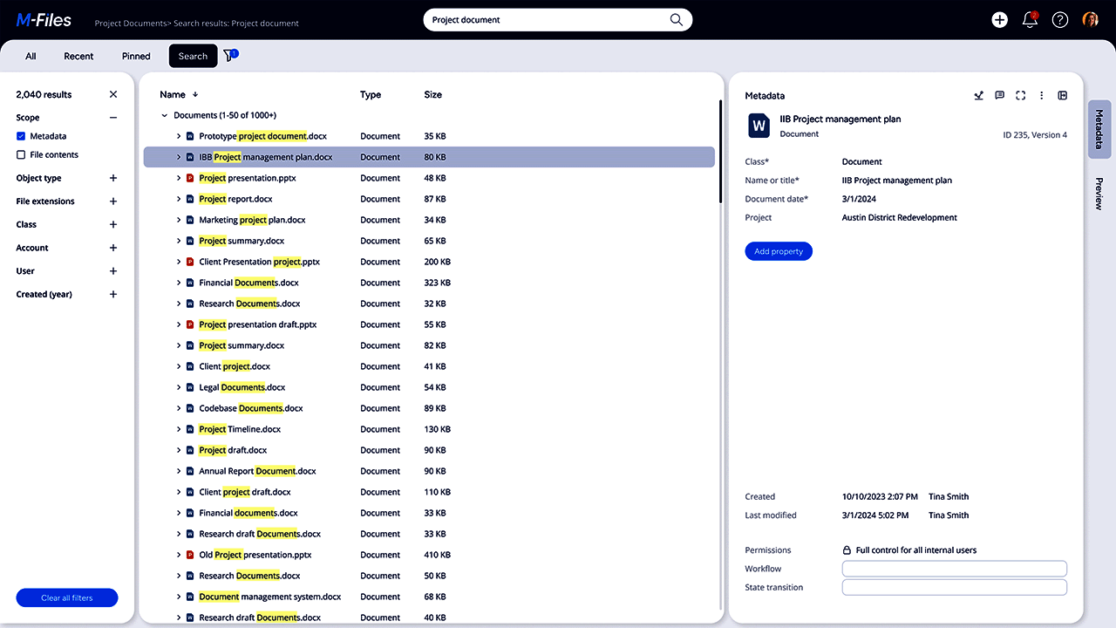Click the search magnifier icon

tap(677, 20)
